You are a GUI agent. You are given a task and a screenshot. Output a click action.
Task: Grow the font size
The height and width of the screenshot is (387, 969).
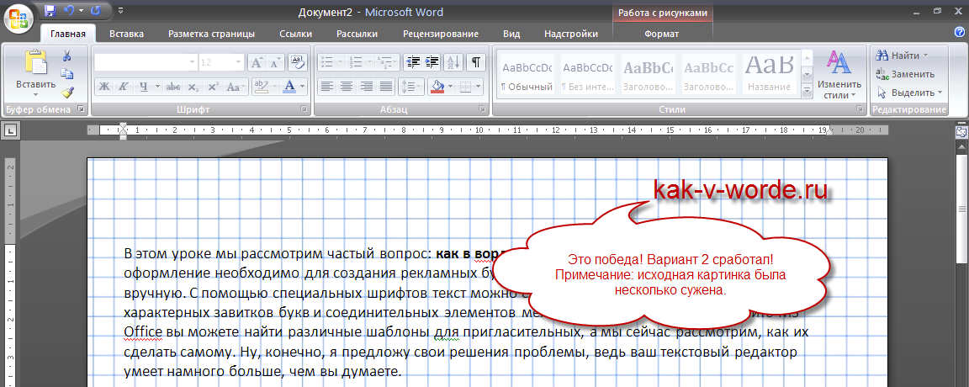[257, 61]
